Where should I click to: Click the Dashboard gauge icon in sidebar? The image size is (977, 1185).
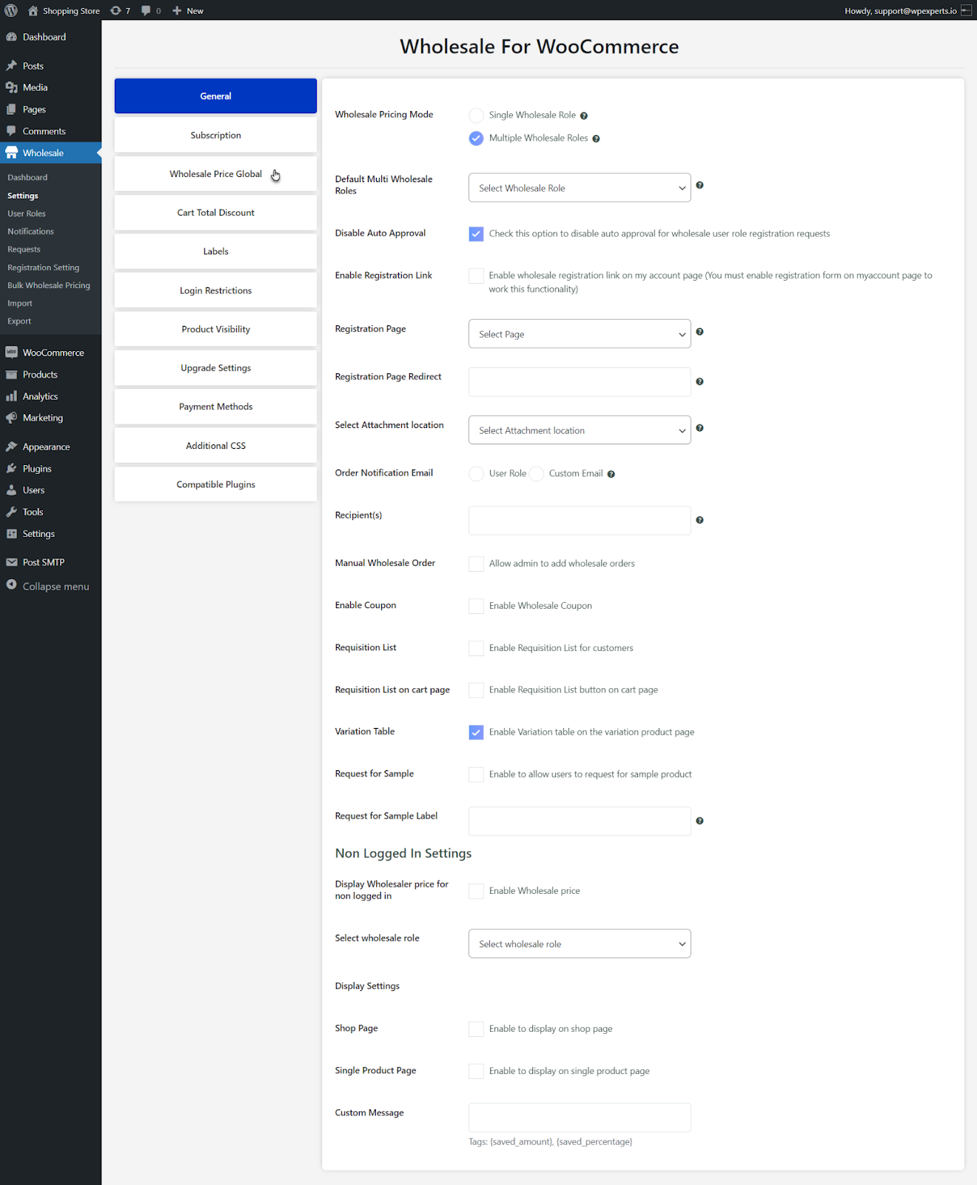(x=11, y=37)
